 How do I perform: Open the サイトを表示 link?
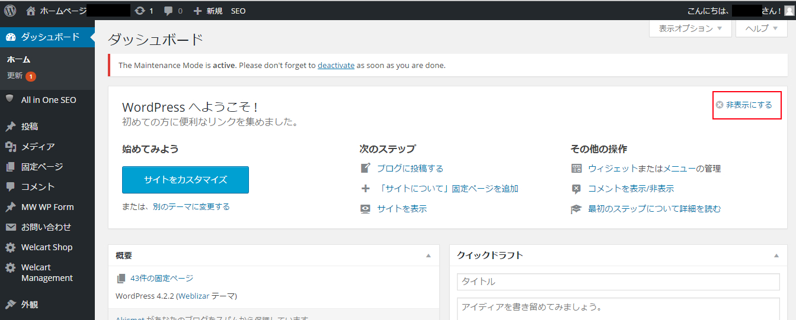point(402,209)
